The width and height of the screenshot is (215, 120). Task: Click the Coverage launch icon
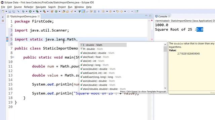[37, 11]
